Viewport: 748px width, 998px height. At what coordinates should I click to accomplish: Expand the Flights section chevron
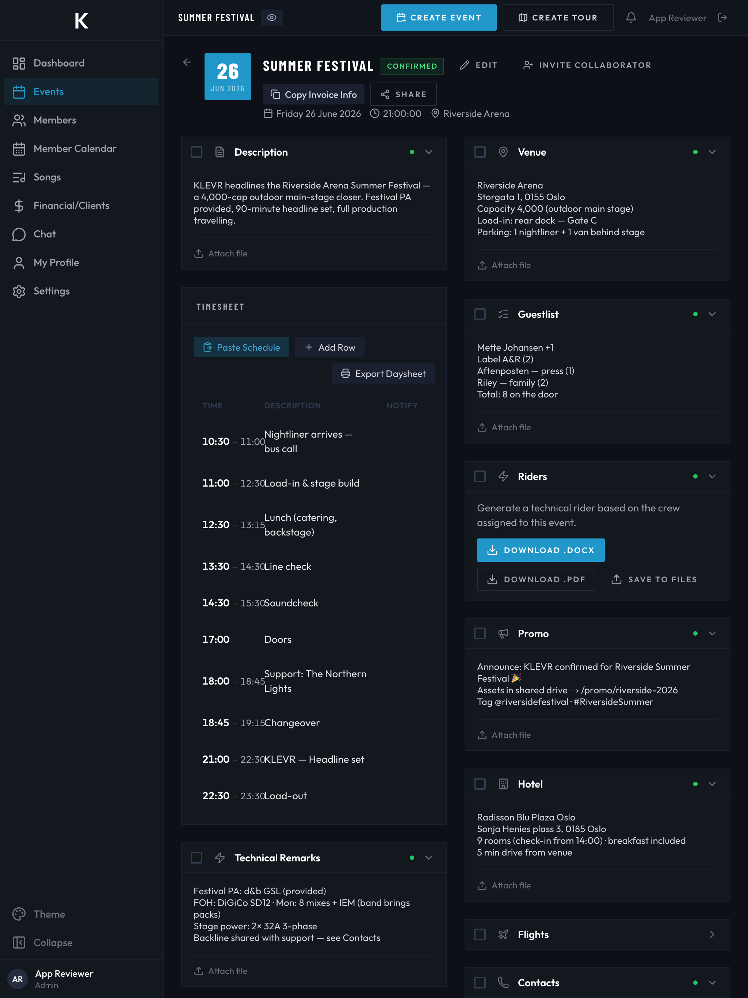point(712,934)
